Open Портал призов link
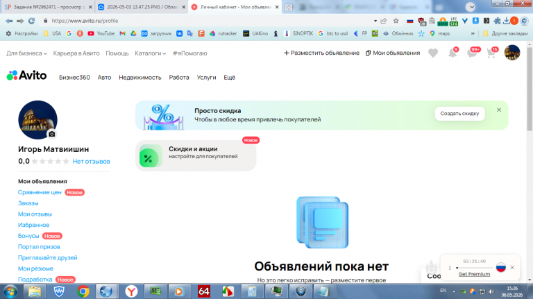Screen dimensions: 533x299 coord(39,247)
